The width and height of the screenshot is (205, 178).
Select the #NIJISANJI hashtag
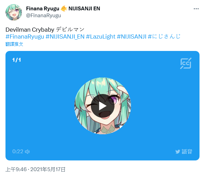[x=132, y=36]
